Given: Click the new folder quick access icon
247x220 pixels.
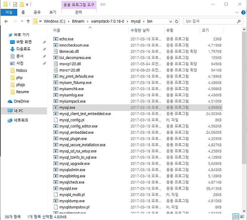Looking at the screenshot, I should pyautogui.click(x=22, y=4).
